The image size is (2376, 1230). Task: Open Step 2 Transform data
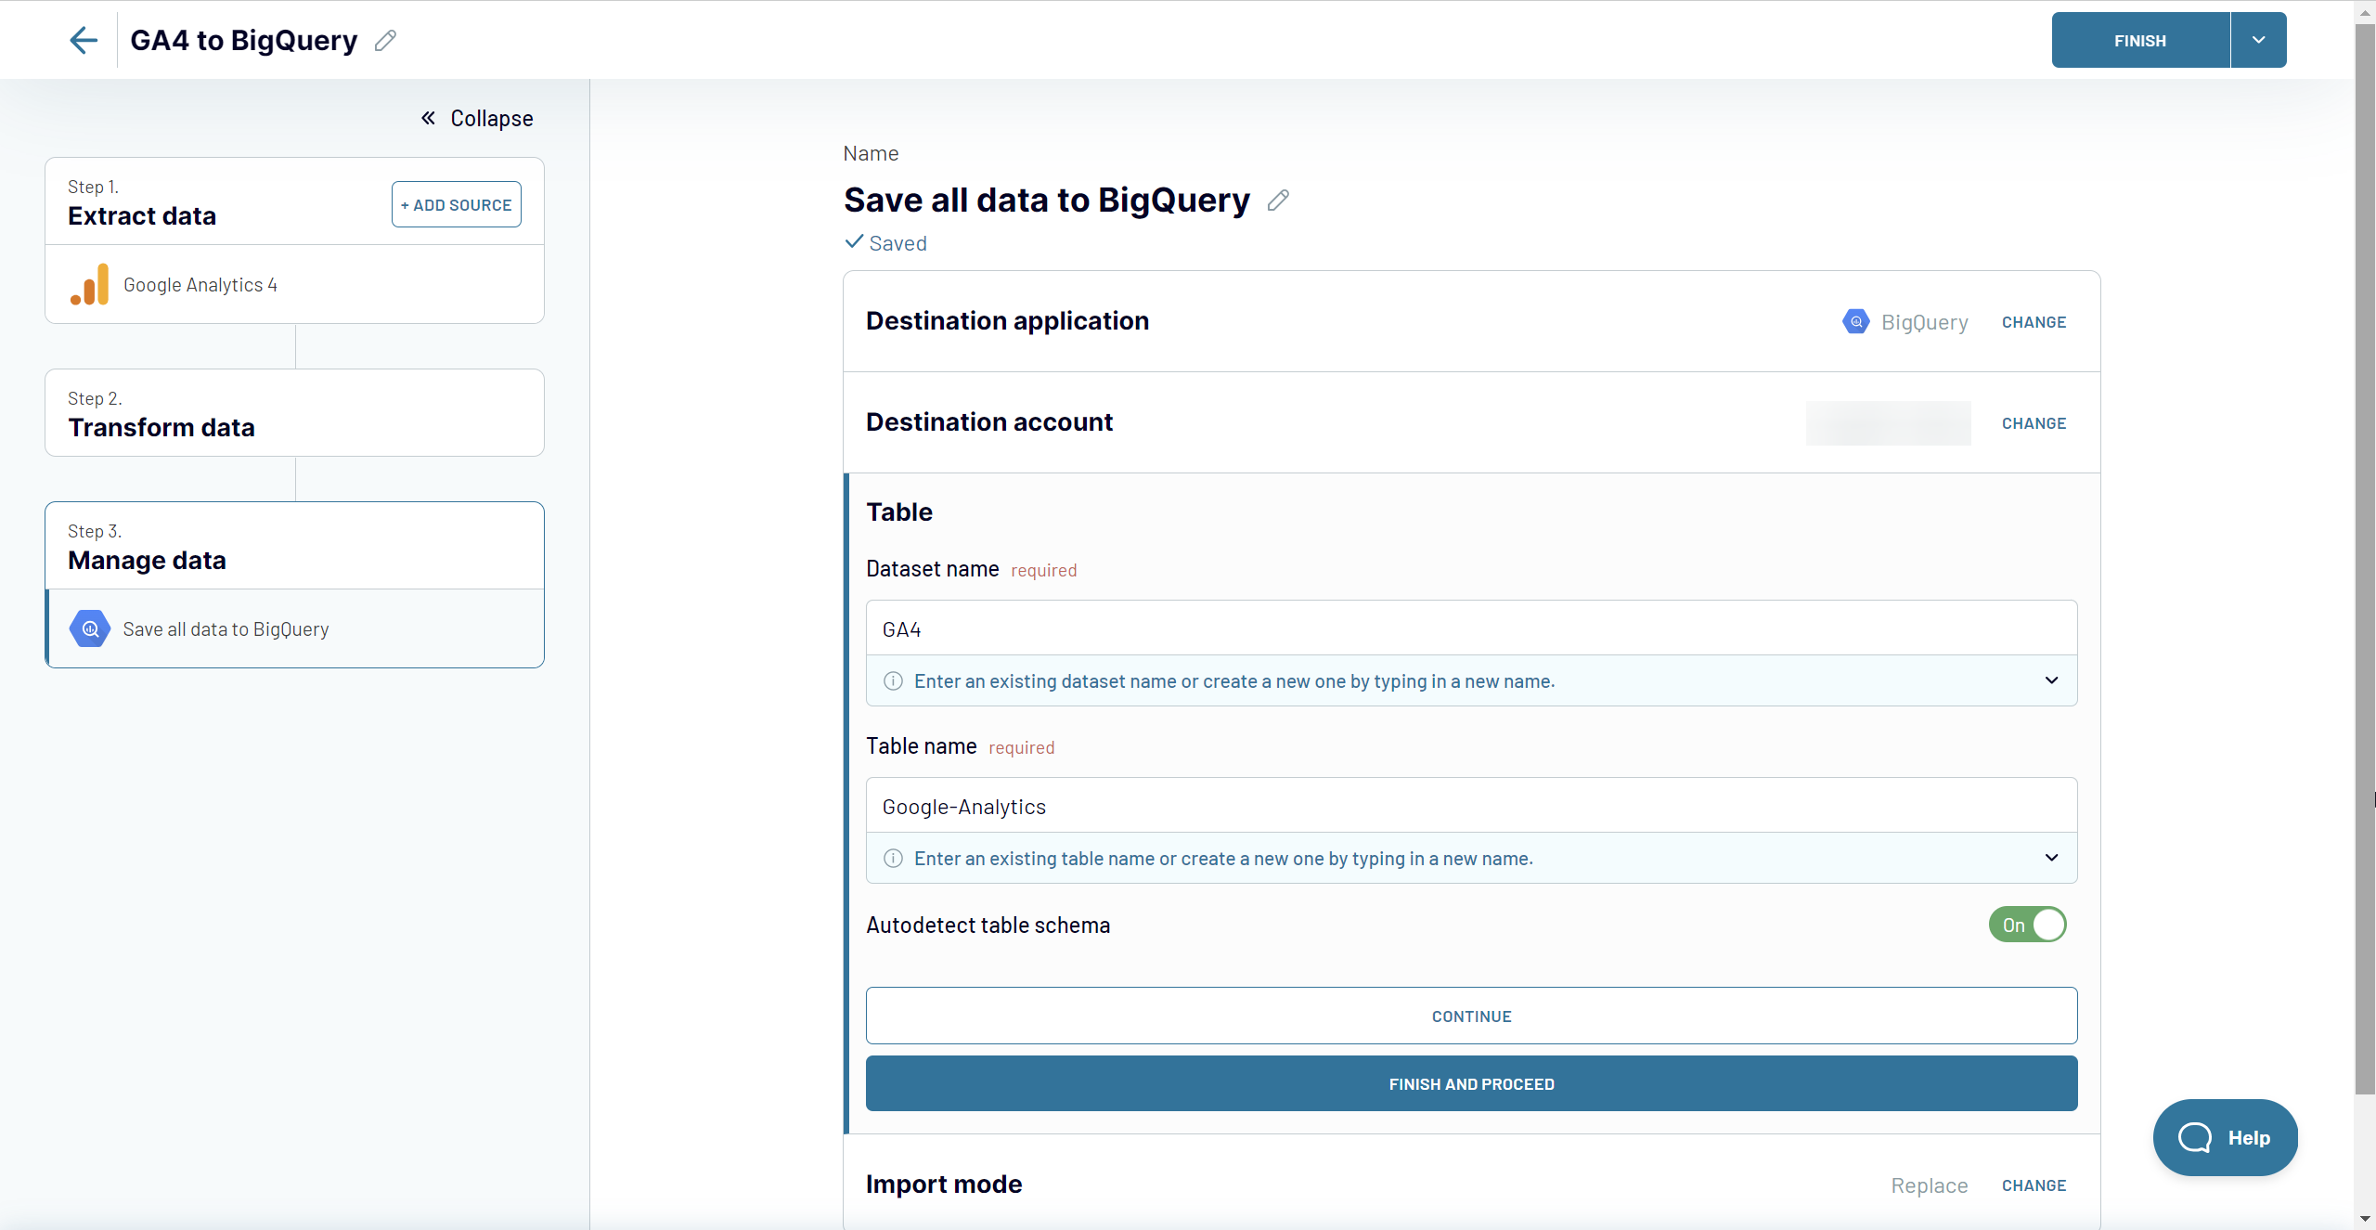[x=294, y=413]
